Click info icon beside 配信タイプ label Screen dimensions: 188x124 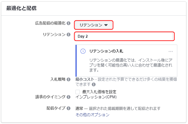[x=69, y=108]
